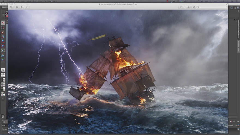This screenshot has width=240, height=135.
Task: Click the zoom out magnifier in Preview toolbar
Action: click(x=17, y=7)
